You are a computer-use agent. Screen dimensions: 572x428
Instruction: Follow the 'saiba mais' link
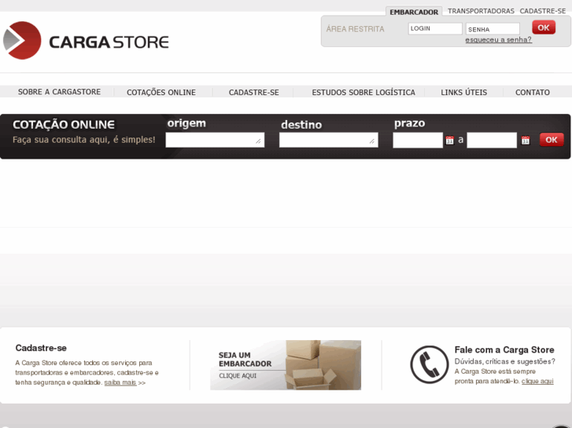tap(120, 382)
